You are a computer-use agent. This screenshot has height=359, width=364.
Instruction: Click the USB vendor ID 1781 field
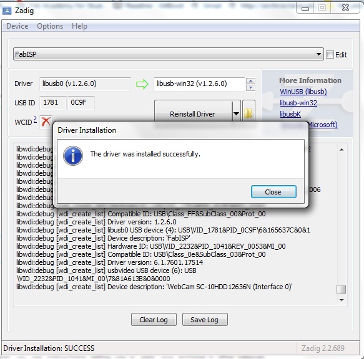click(53, 103)
